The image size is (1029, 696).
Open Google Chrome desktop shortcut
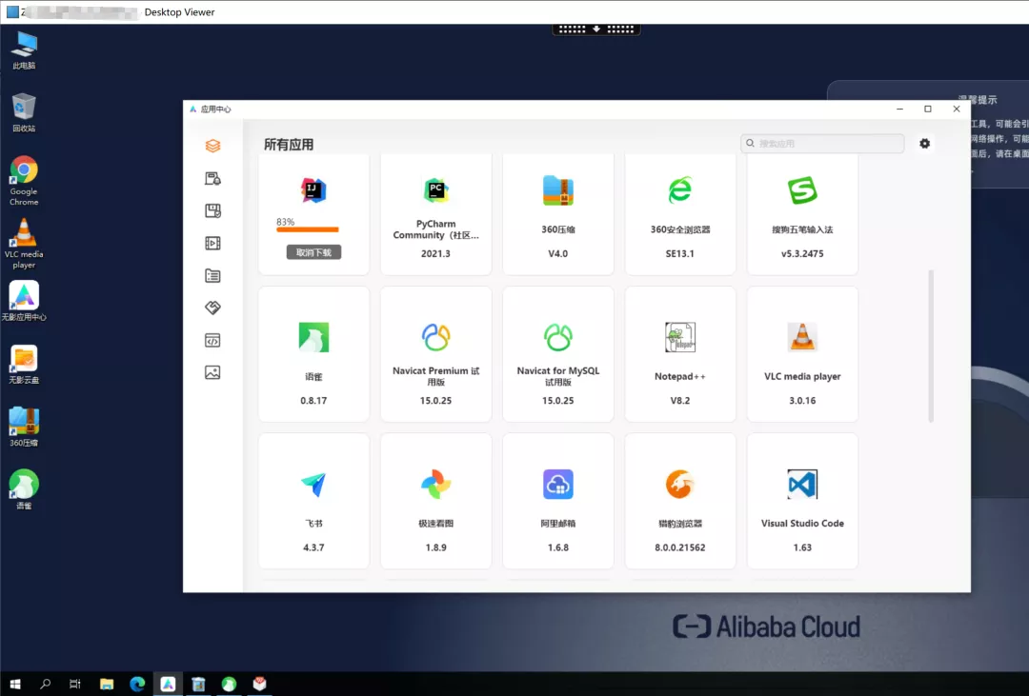(24, 181)
